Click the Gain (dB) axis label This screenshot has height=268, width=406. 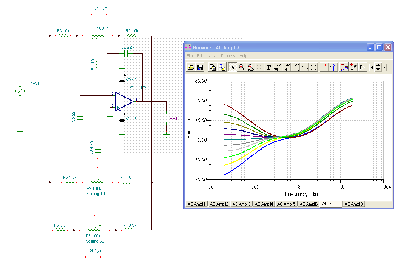(x=188, y=129)
